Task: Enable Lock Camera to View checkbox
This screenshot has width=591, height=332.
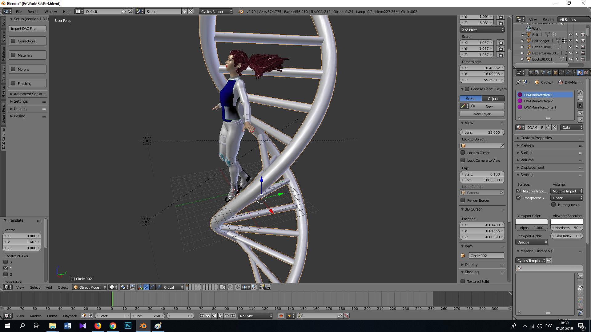Action: tap(463, 160)
